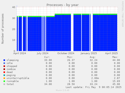Click the 'April 2025' axis label

tap(111, 53)
